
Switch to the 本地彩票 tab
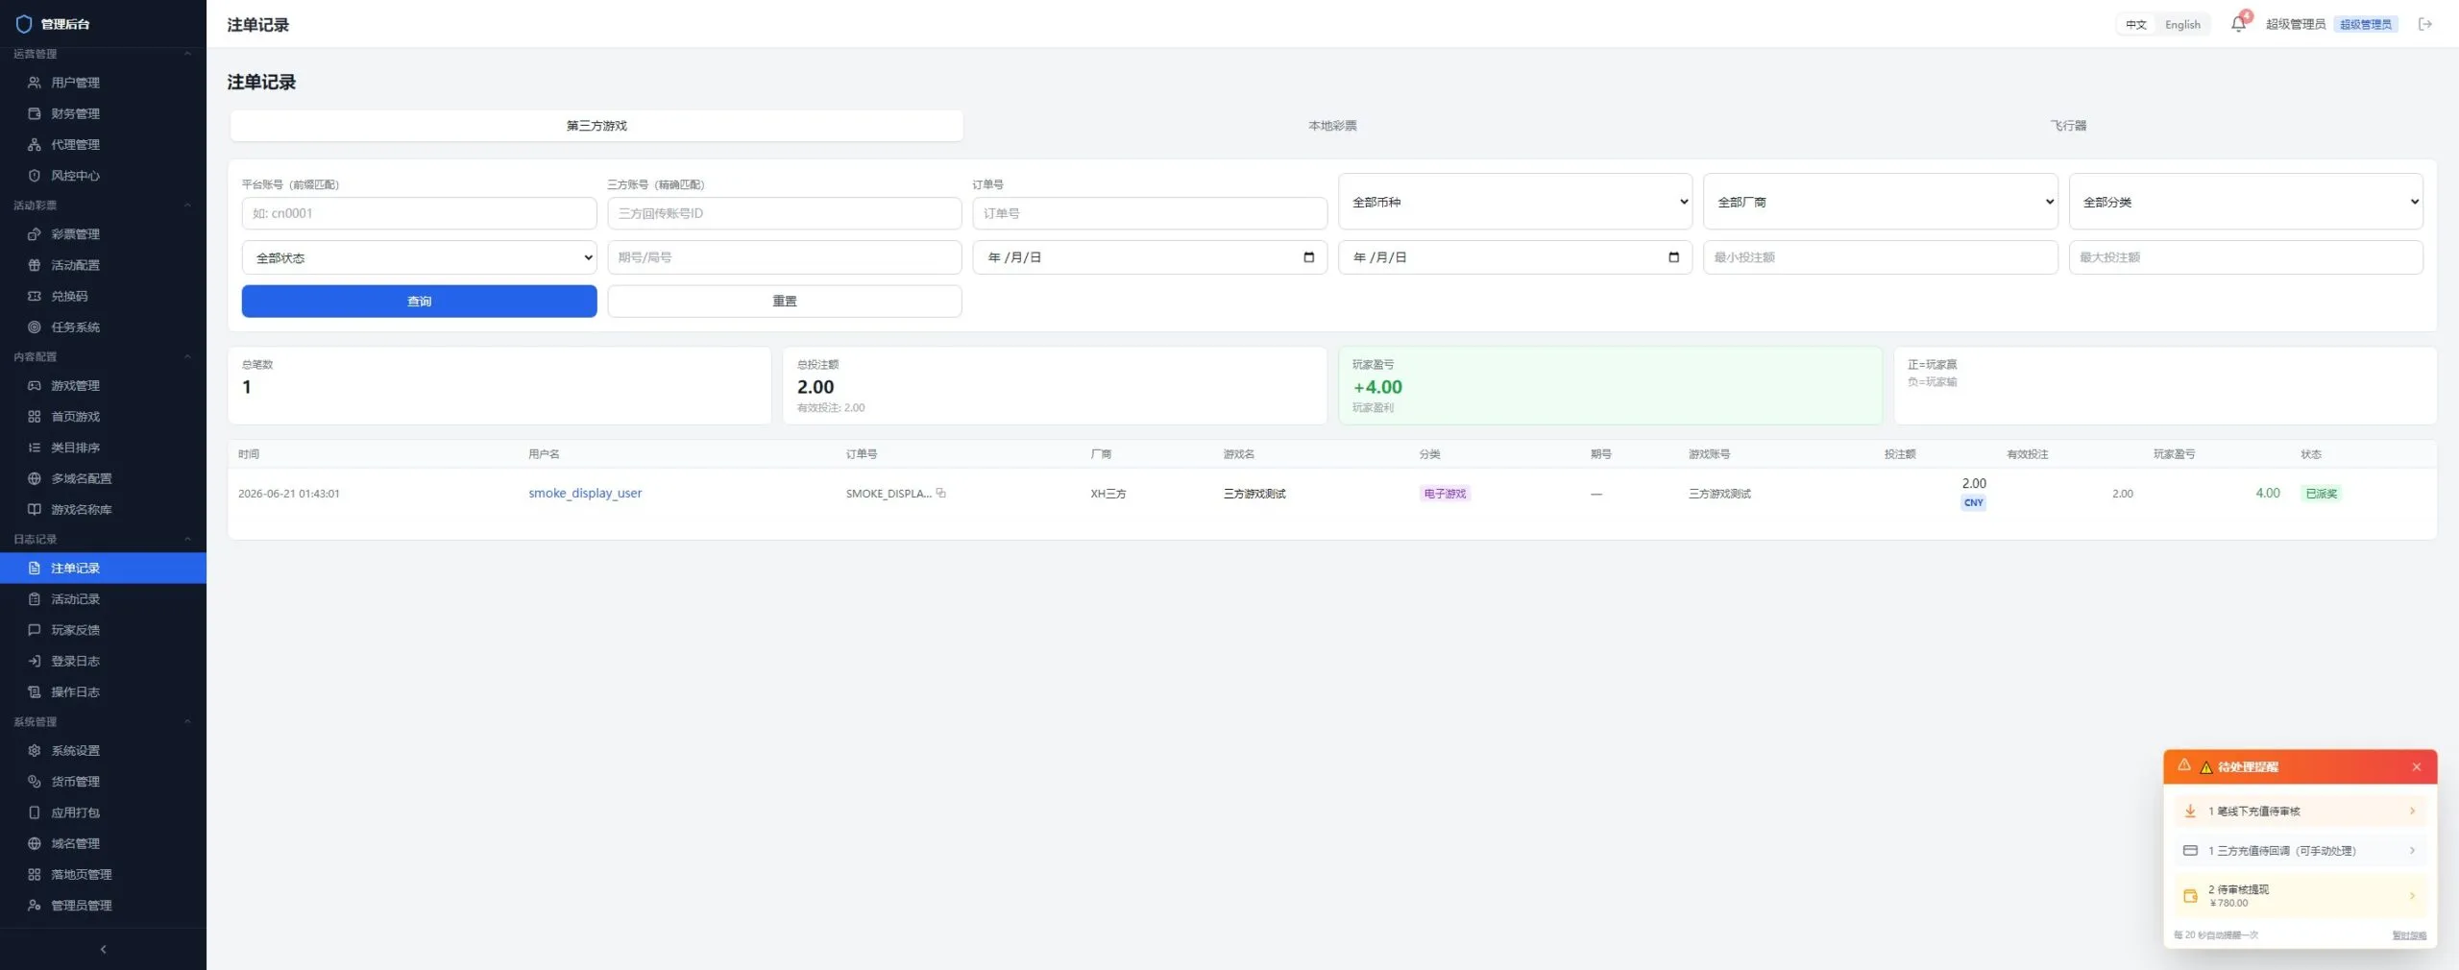(x=1332, y=126)
